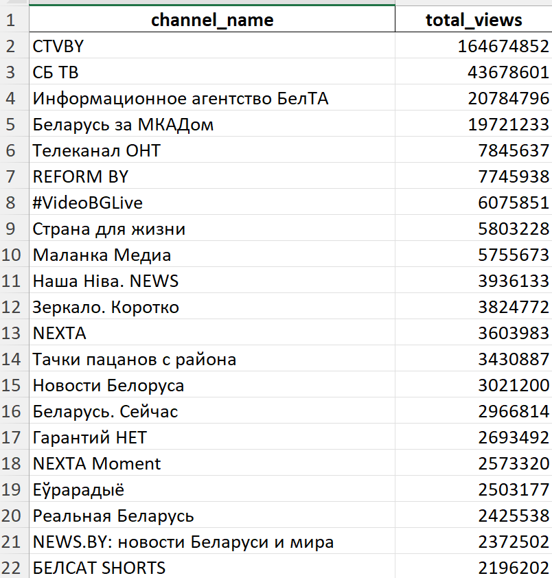Click the channel_name header cell
The image size is (552, 578).
pos(211,20)
